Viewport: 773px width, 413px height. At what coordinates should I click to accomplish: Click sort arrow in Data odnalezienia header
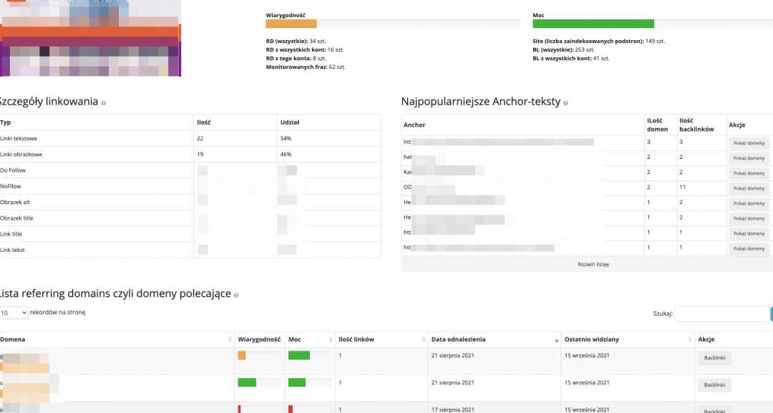[556, 340]
